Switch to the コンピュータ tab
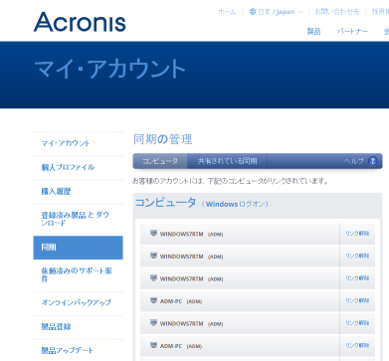 tap(160, 161)
